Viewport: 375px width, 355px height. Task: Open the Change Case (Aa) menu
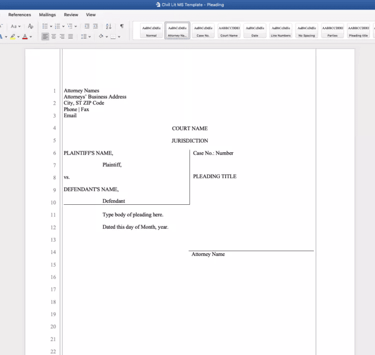(x=15, y=26)
